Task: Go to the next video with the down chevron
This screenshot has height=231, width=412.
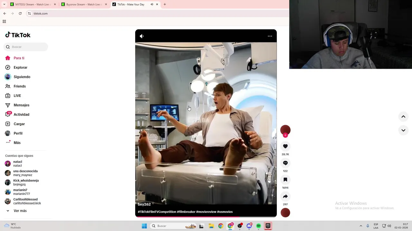Action: coord(403,130)
